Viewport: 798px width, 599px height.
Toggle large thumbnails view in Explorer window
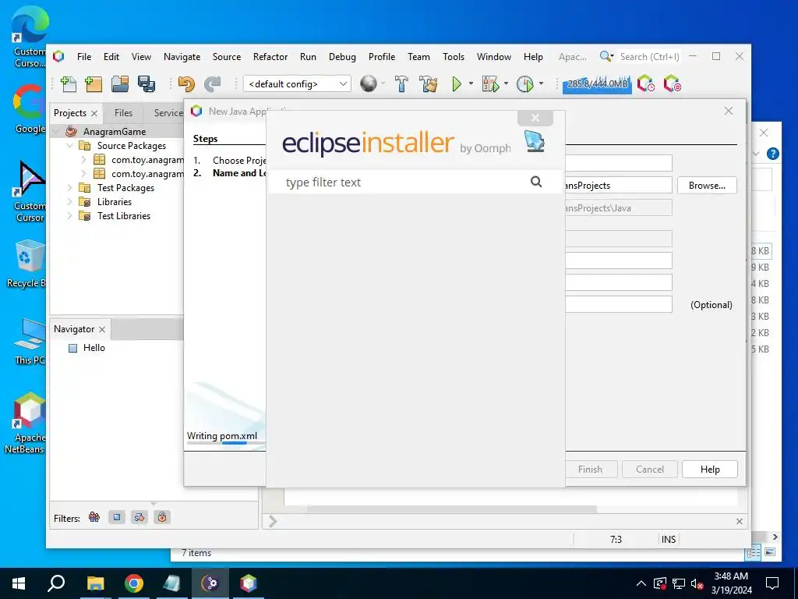(770, 552)
